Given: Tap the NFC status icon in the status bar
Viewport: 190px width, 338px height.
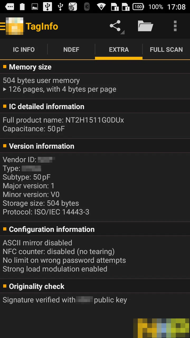Looking at the screenshot, I should click(101, 7).
